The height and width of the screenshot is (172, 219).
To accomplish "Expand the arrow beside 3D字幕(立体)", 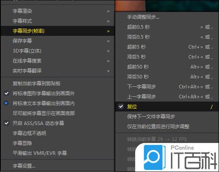I will pyautogui.click(x=108, y=51).
